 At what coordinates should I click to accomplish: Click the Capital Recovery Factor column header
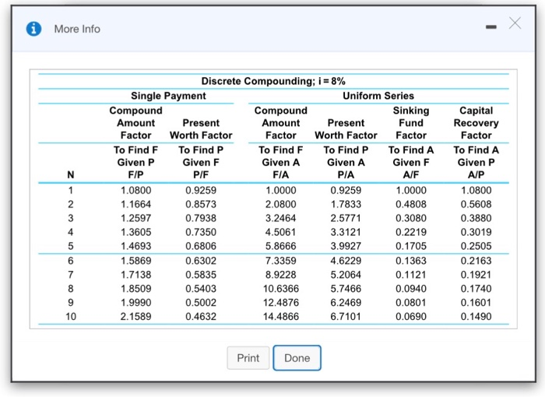point(476,123)
